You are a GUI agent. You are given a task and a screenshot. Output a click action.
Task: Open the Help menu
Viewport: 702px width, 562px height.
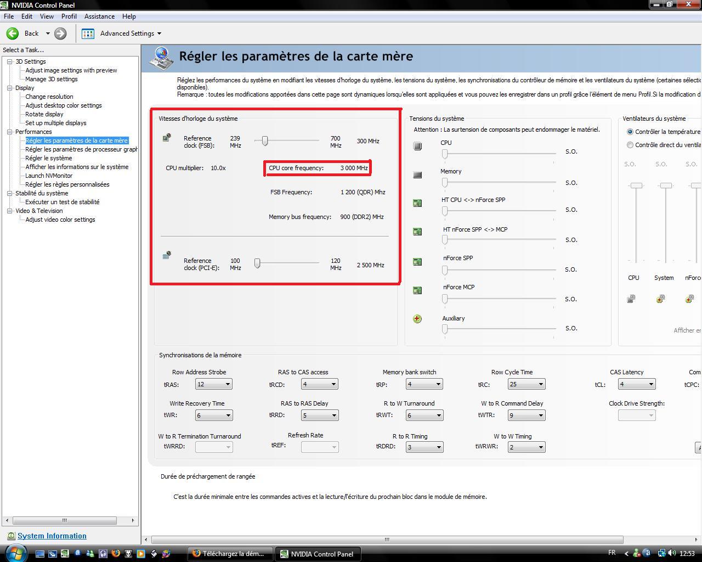129,16
